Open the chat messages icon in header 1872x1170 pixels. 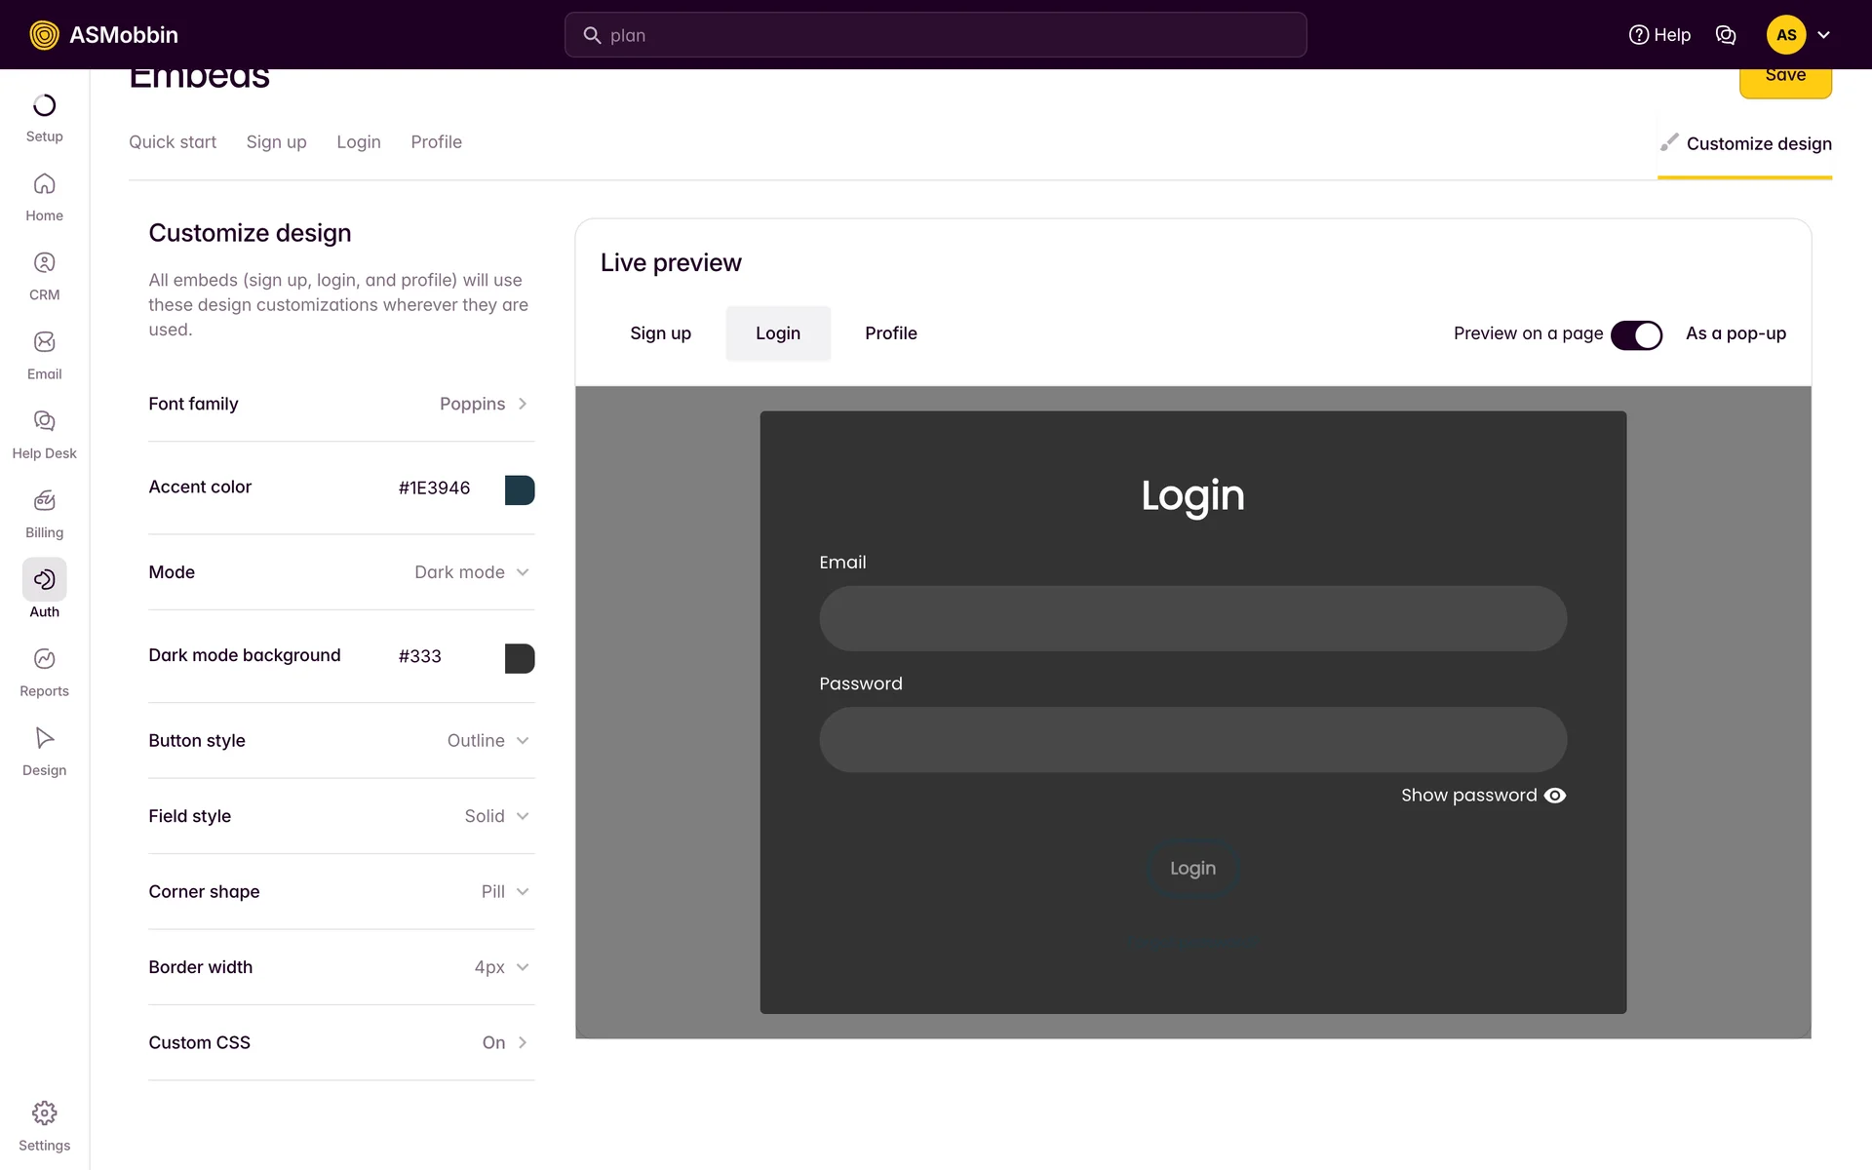(1726, 35)
